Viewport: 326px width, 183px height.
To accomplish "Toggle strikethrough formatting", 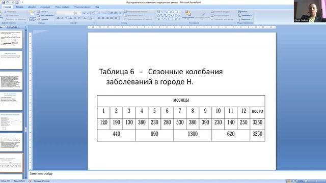I will (70, 18).
